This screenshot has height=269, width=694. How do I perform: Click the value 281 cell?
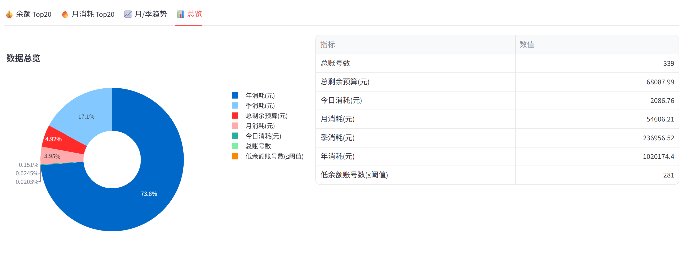[597, 175]
